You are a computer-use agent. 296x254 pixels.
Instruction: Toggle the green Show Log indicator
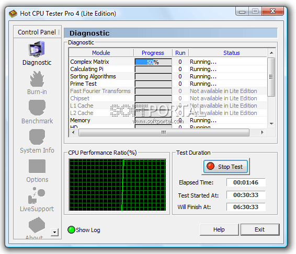[71, 229]
